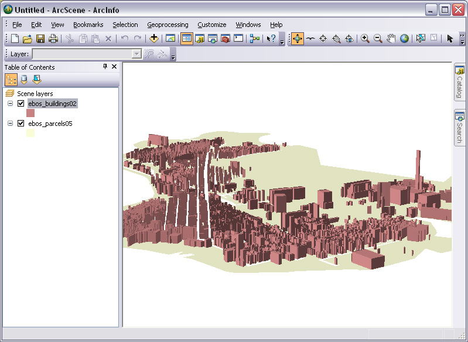Click the ebos_buildings02 red symbol swatch
This screenshot has width=468, height=342.
point(30,113)
